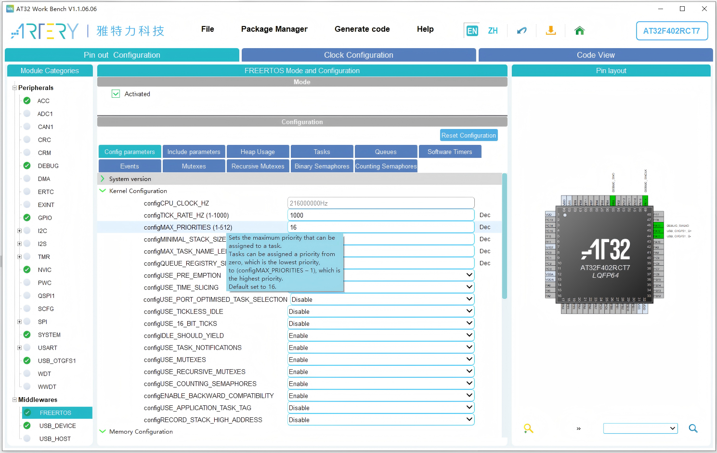
Task: Open the File menu
Action: (x=208, y=29)
